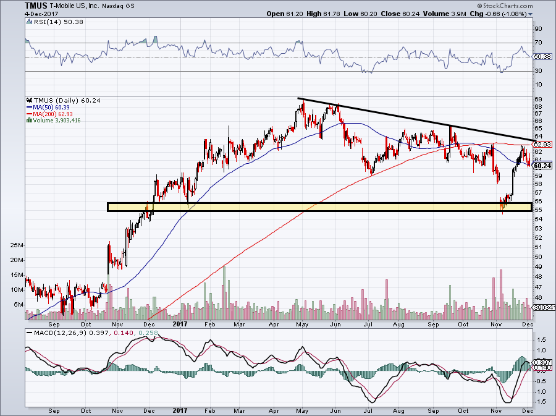The width and height of the screenshot is (556, 416).
Task: Click the MA(50) 60.39 legend text
Action: 51,108
